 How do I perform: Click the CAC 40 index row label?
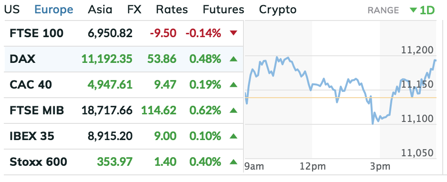pyautogui.click(x=31, y=85)
